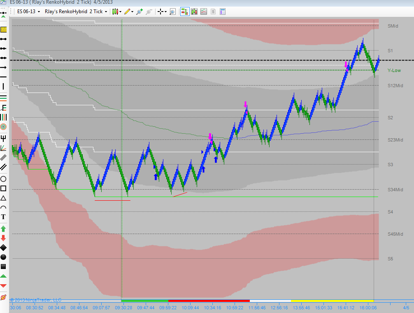Click the SMid level label
The image size is (414, 313).
(393, 26)
